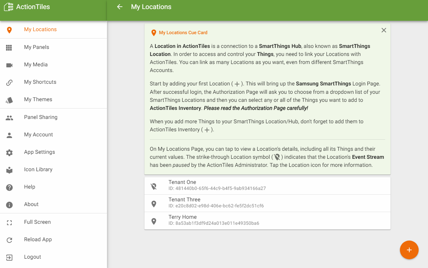Click the paused location icon for Tenant One
Viewport: 428px width, 268px height.
click(154, 186)
